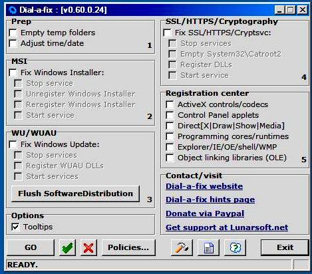Click the green checkmark select-all icon
The image size is (312, 274).
click(68, 247)
